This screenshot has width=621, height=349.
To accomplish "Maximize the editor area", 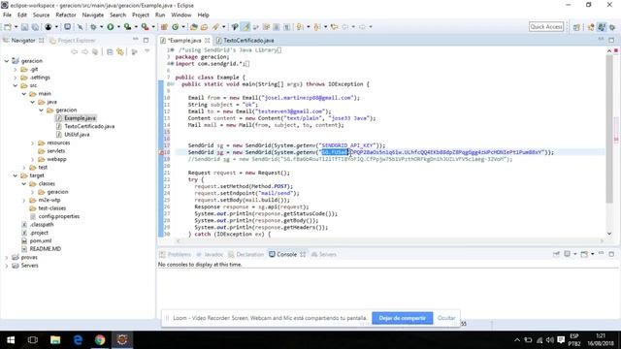I will (x=611, y=40).
